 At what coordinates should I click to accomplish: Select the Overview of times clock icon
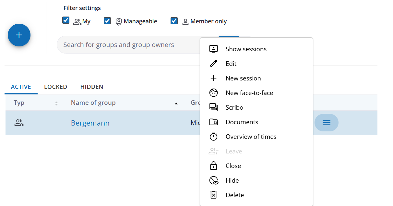point(214,136)
